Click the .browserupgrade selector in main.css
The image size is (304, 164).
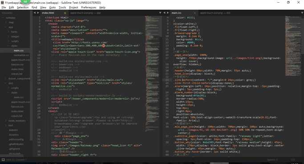[186, 33]
